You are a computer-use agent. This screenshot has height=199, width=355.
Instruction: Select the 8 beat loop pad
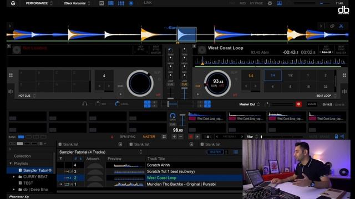(290, 86)
